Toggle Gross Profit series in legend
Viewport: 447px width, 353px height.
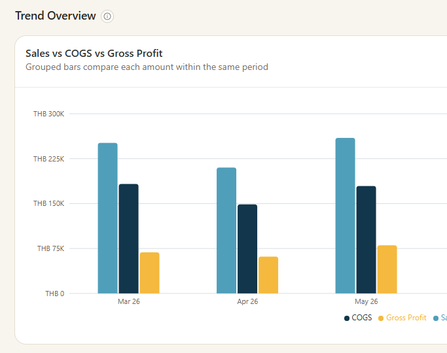pos(402,318)
